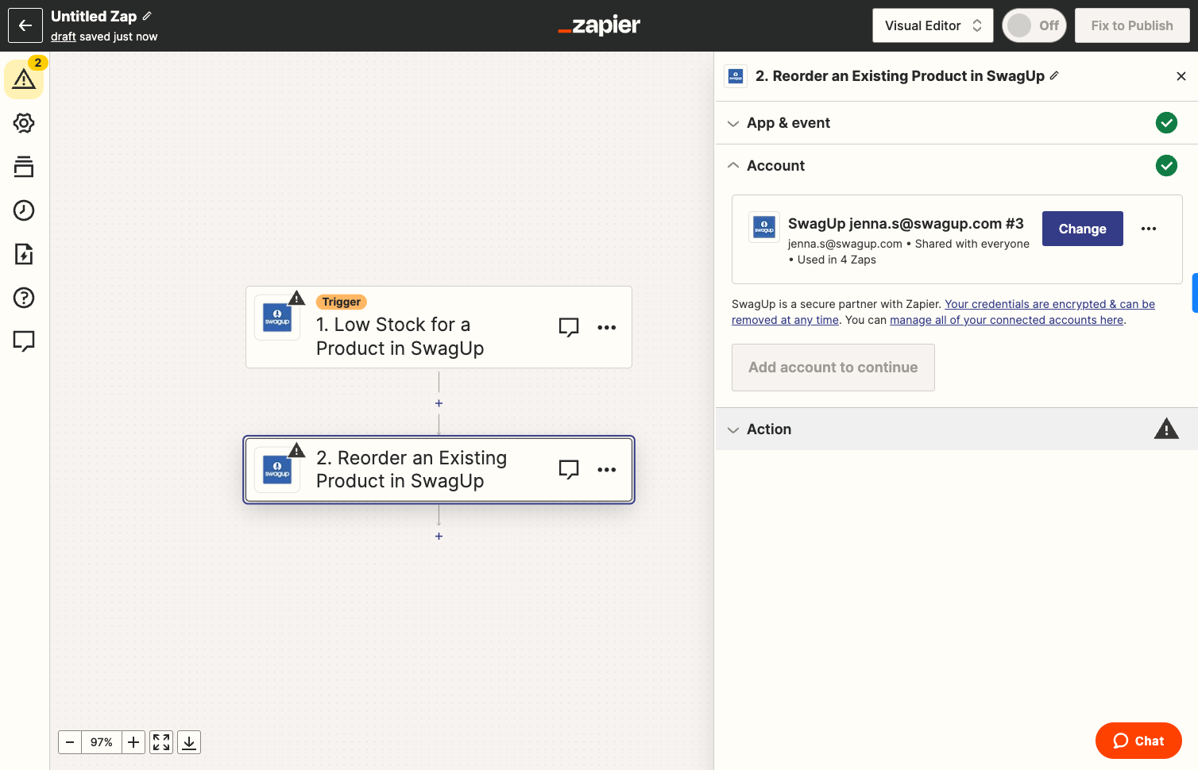This screenshot has height=770, width=1198.
Task: Expand the App & event section
Action: click(x=956, y=123)
